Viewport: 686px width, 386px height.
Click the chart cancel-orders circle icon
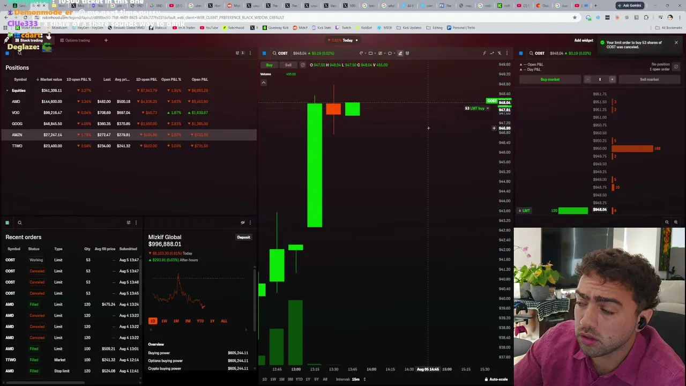pyautogui.click(x=302, y=65)
